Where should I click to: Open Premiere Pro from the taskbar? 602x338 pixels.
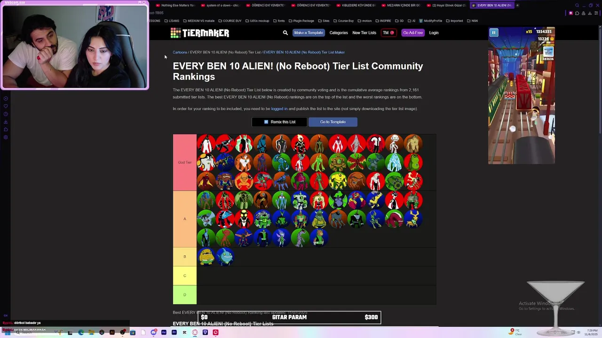pyautogui.click(x=174, y=332)
